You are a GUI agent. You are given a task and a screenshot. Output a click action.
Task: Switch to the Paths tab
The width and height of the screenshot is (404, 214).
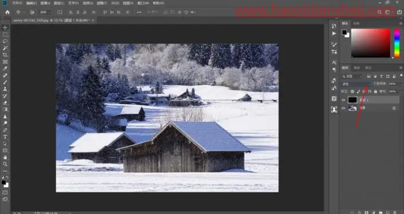pyautogui.click(x=368, y=68)
